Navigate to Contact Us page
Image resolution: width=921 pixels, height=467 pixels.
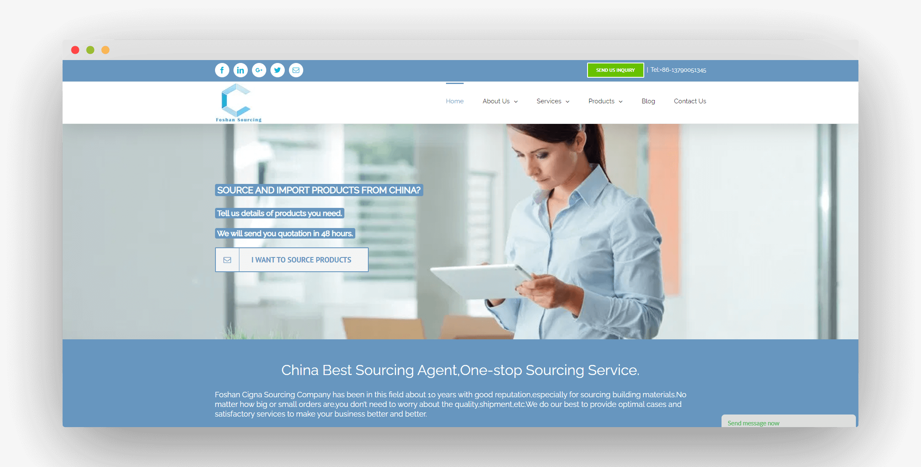point(690,101)
